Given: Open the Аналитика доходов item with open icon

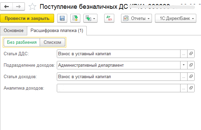Looking at the screenshot, I should (x=191, y=88).
